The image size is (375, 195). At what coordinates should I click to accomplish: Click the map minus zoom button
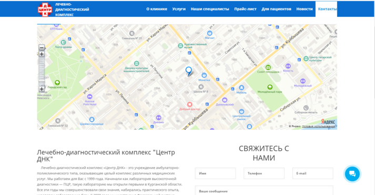coord(42,47)
